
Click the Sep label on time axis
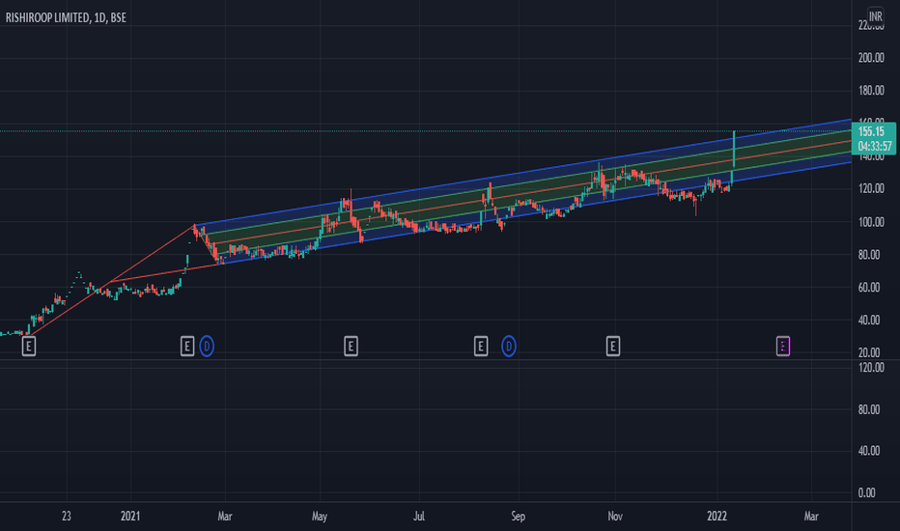point(518,517)
